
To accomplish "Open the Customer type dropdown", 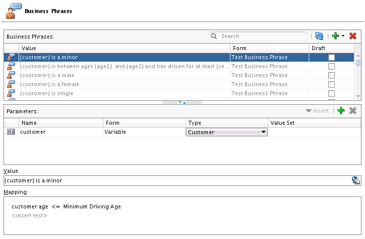I will (226, 132).
